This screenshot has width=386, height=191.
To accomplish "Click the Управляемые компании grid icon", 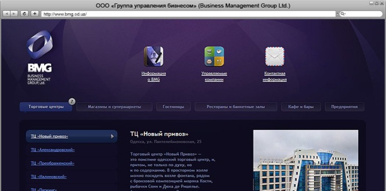I will (214, 56).
